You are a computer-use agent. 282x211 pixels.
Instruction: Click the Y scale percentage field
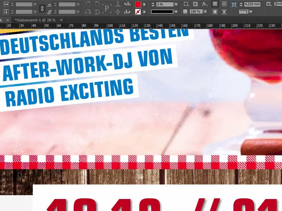point(24,12)
